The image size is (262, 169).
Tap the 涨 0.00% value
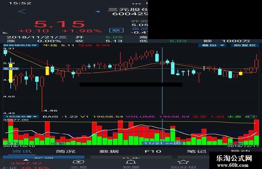(x=49, y=41)
